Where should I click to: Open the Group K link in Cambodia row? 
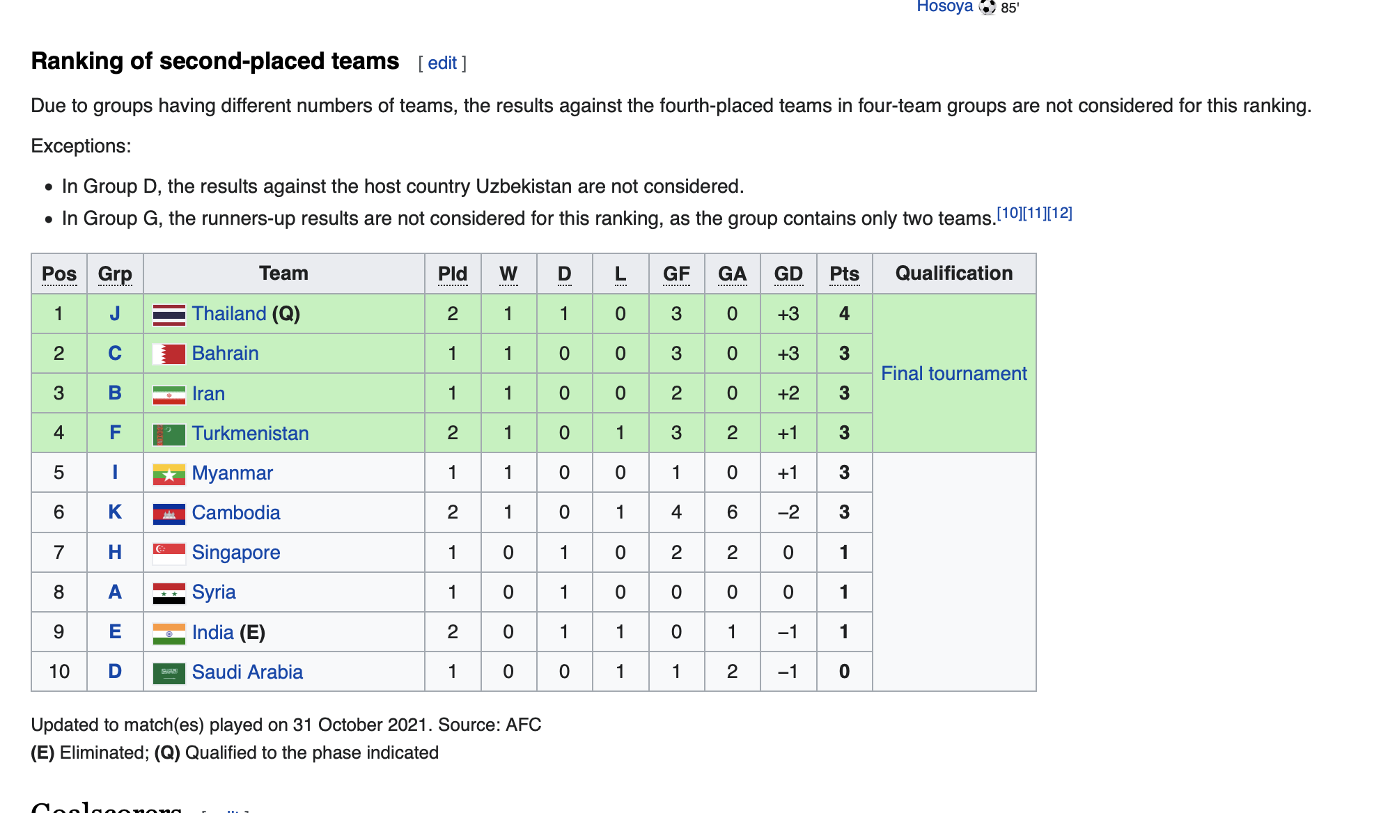tap(115, 513)
